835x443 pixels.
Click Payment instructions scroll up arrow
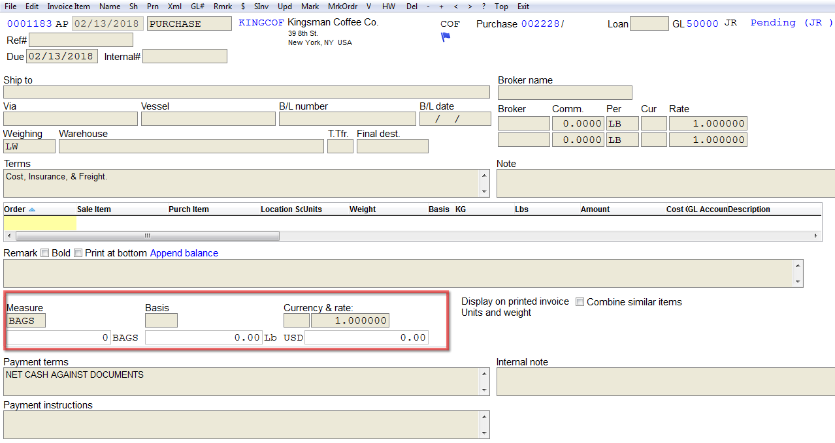tap(485, 417)
